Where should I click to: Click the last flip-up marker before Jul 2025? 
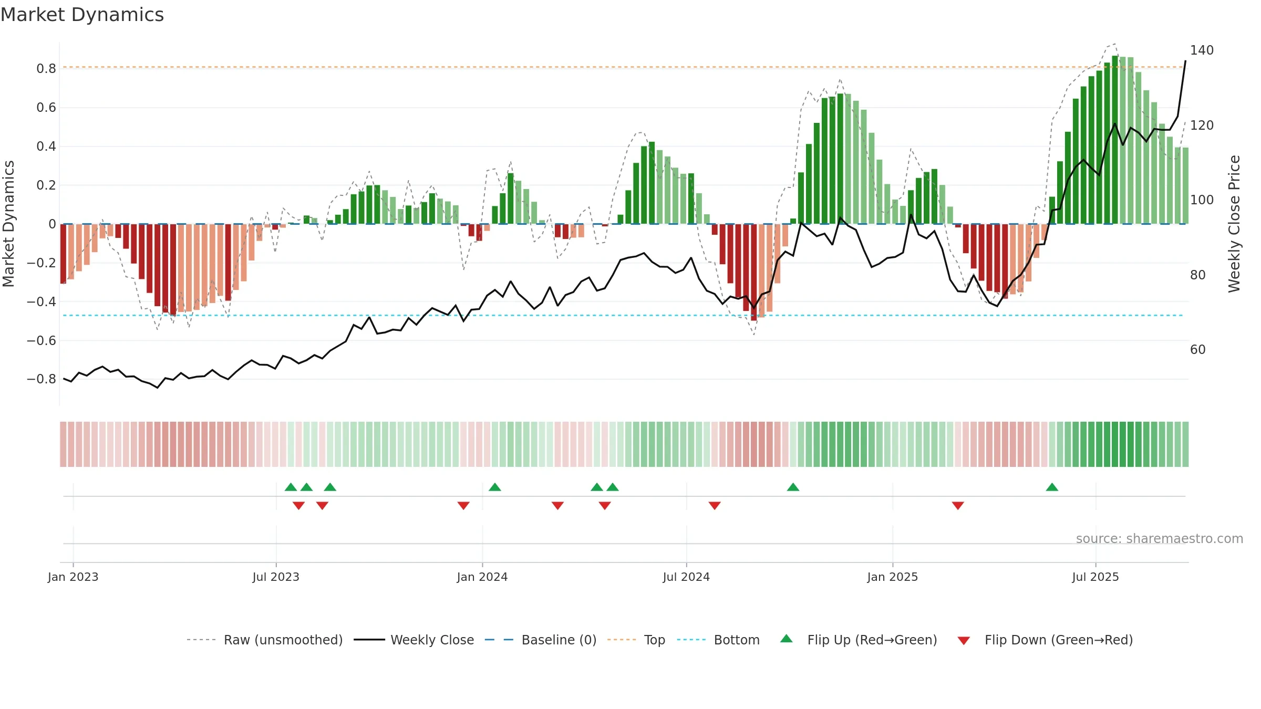click(1052, 487)
